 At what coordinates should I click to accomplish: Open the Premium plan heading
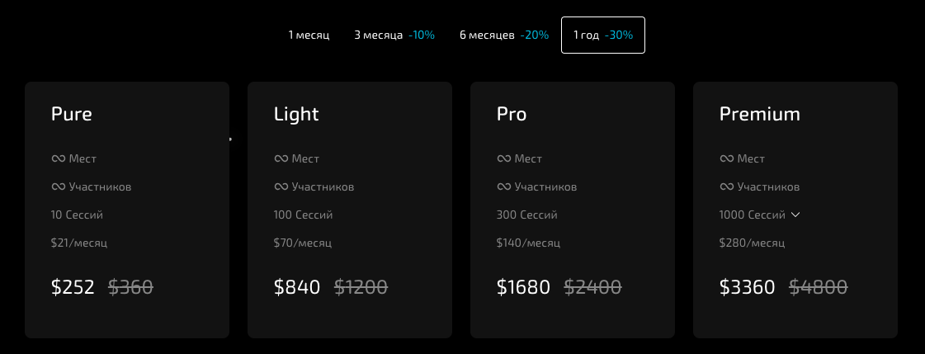(760, 114)
